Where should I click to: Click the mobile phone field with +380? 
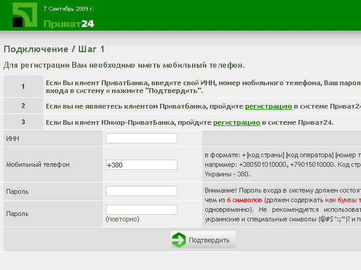[x=141, y=164]
